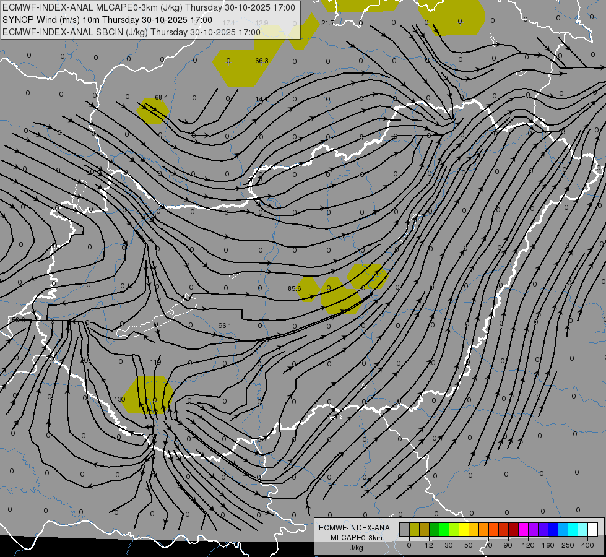Select the legend scale value '120'

coord(529,545)
